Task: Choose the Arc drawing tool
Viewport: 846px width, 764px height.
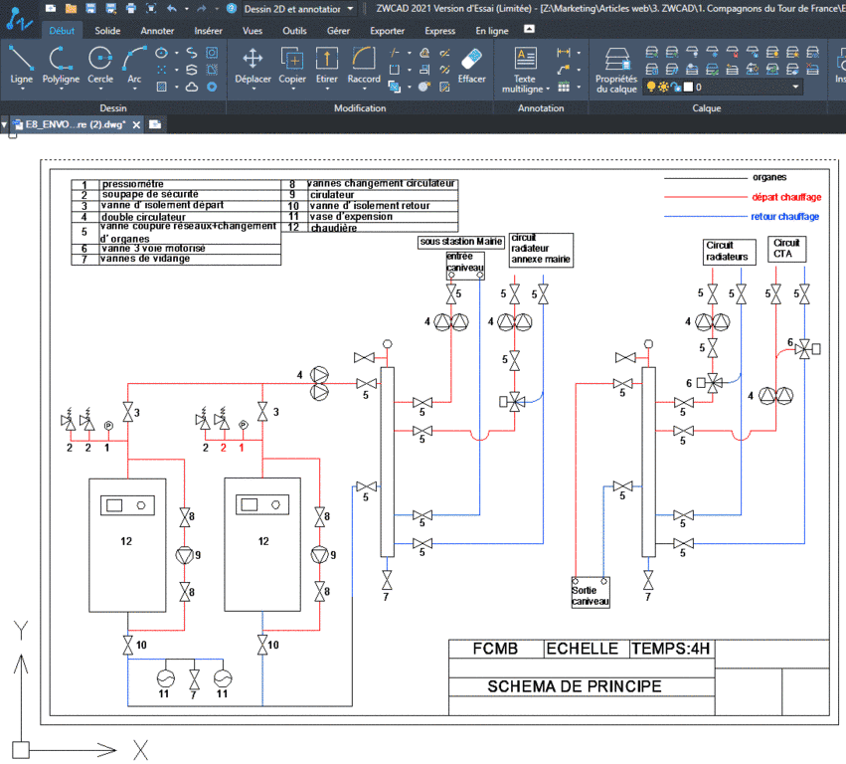Action: click(134, 65)
